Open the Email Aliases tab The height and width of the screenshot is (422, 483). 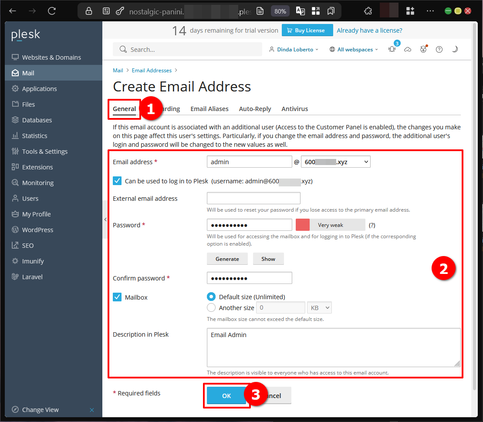point(209,108)
